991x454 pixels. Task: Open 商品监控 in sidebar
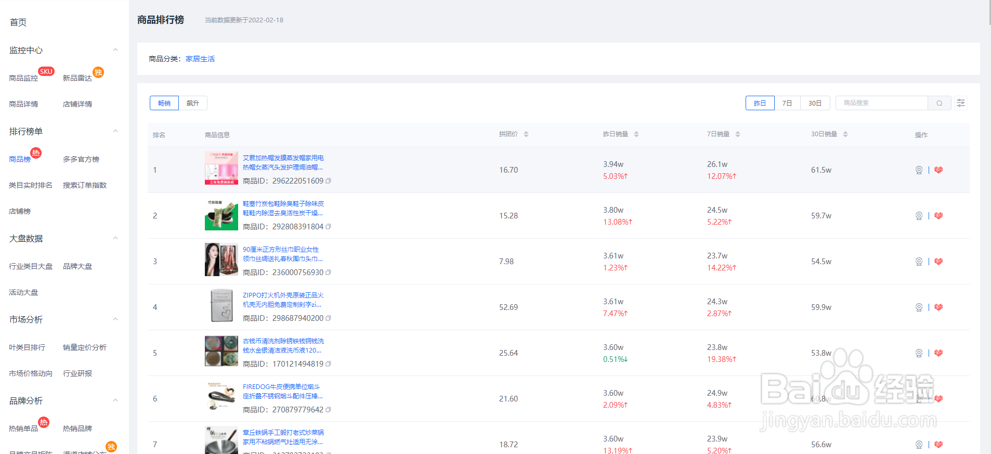[23, 78]
